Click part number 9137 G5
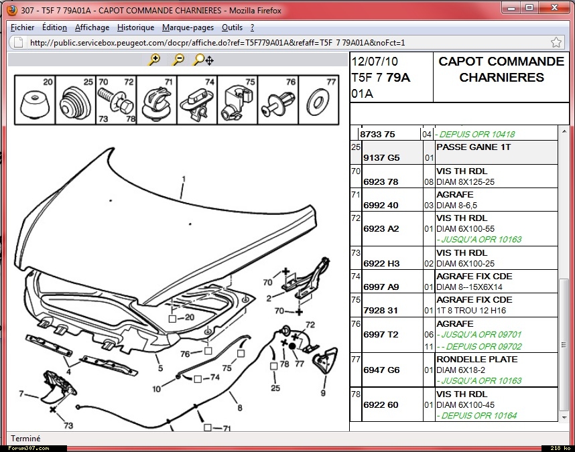Image resolution: width=575 pixels, height=452 pixels. [x=381, y=158]
